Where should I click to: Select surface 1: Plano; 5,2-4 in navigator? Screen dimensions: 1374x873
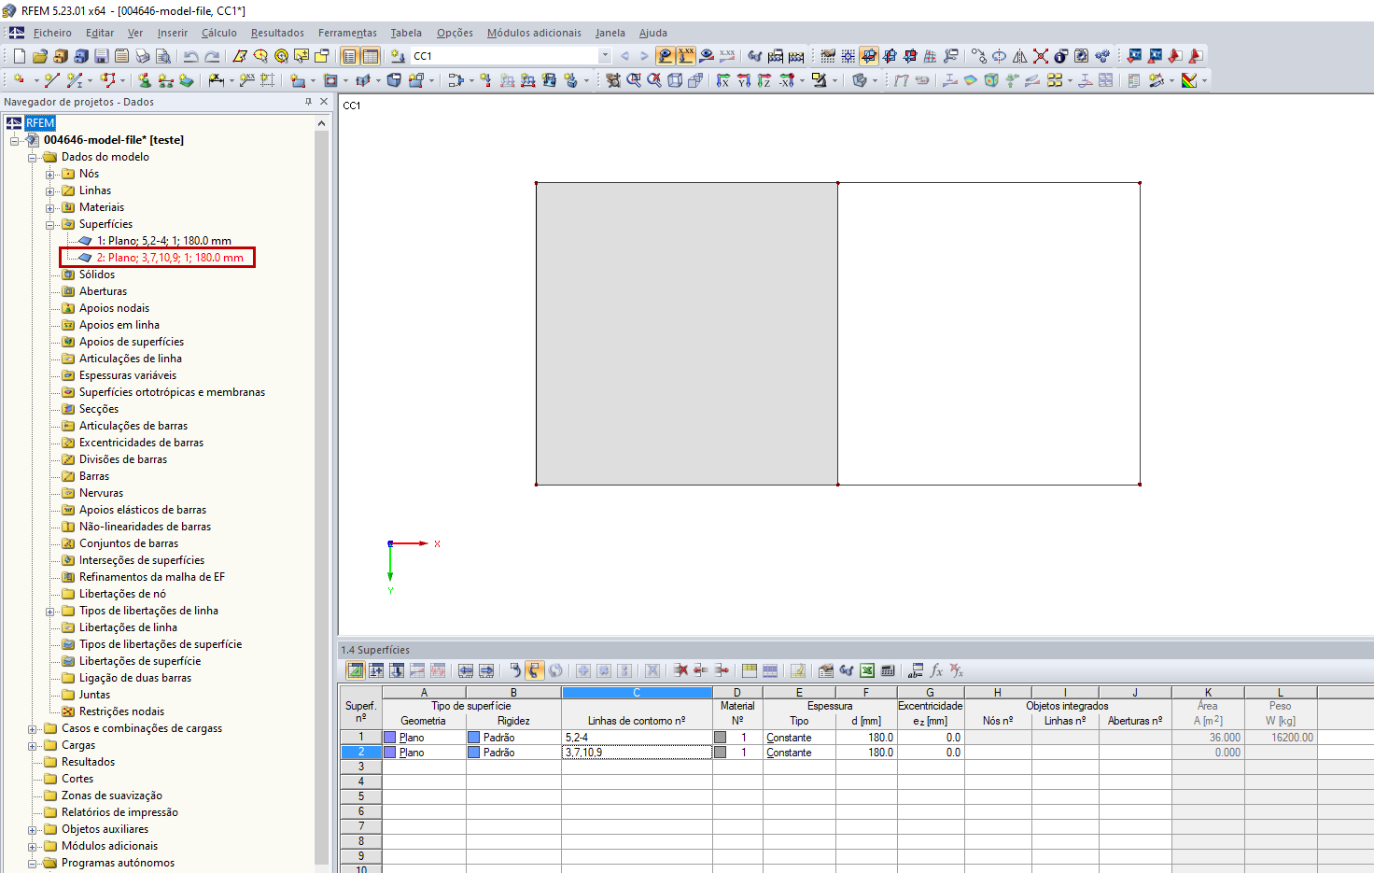coord(163,241)
